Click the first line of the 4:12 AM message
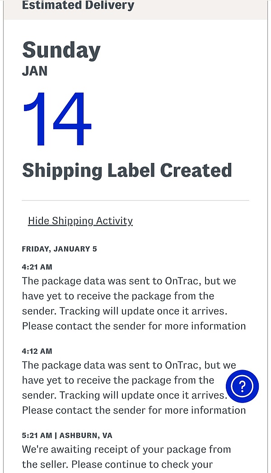Image resolution: width=271 pixels, height=473 pixels. (129, 365)
